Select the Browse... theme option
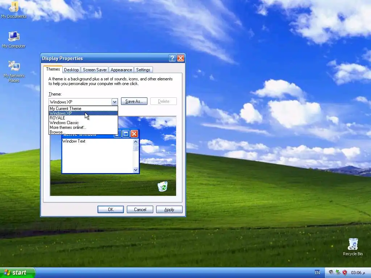 tap(83, 132)
